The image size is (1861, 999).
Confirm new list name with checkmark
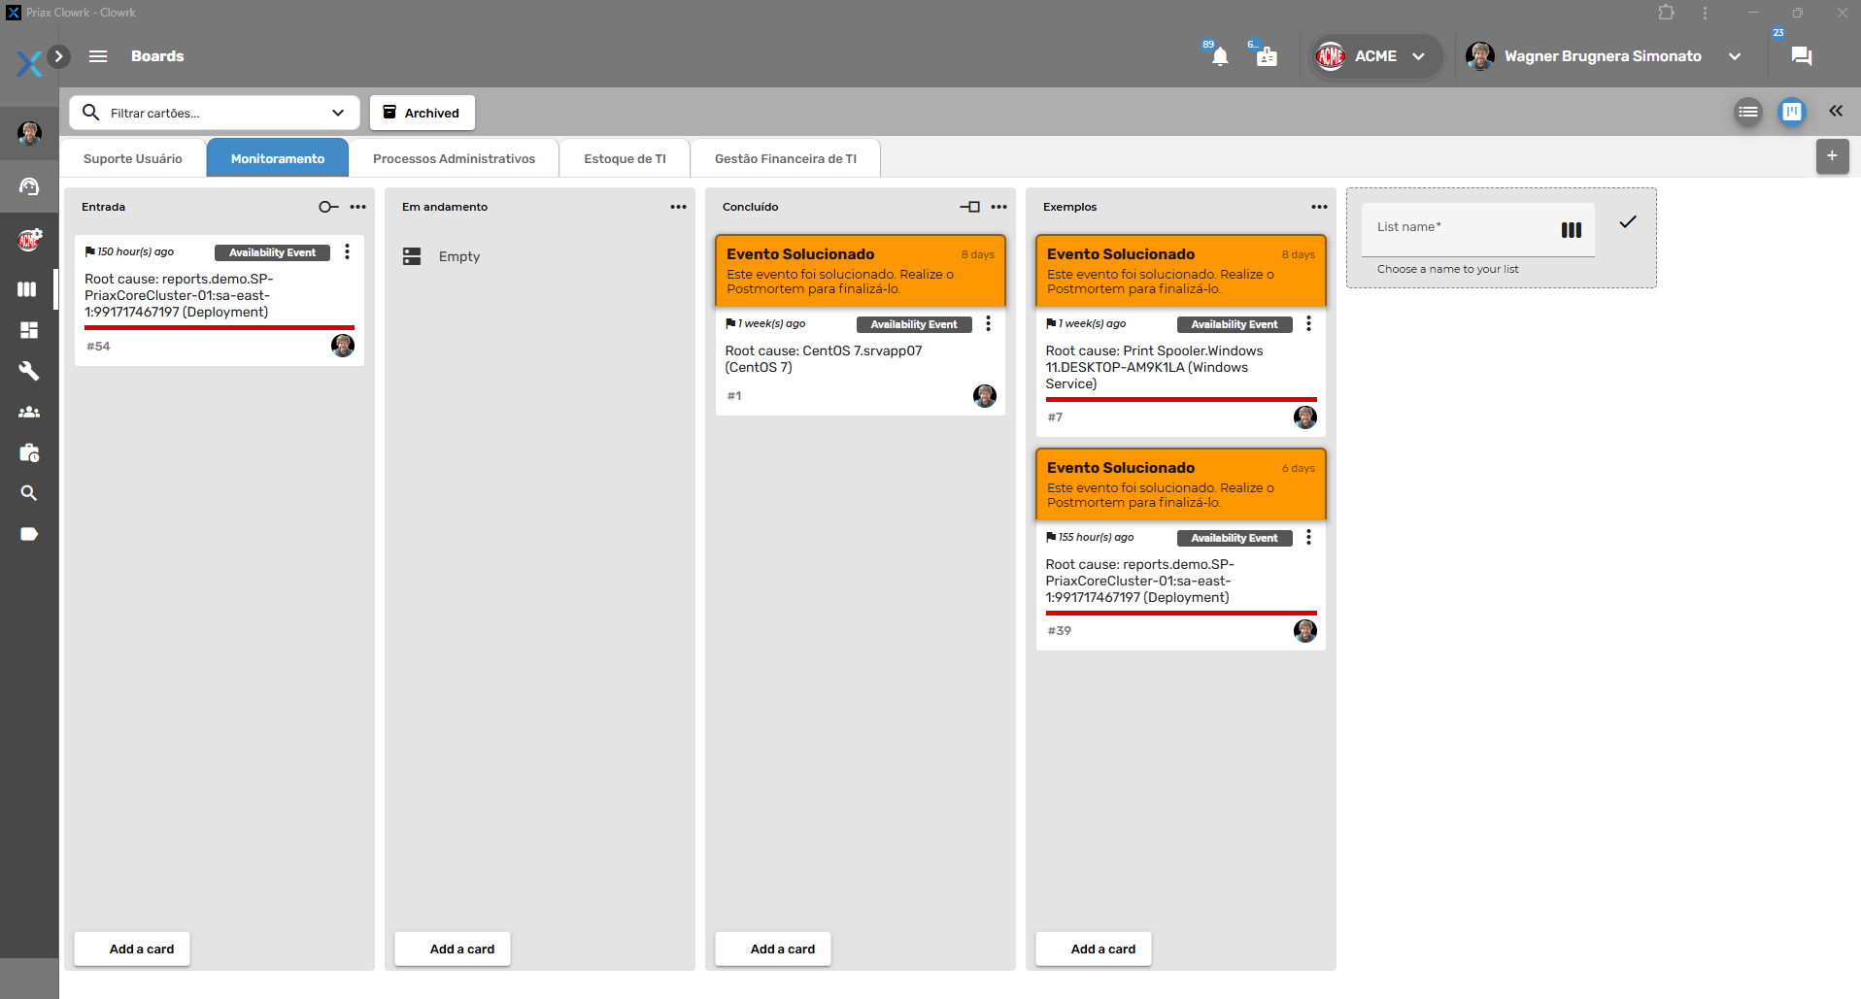1628,222
